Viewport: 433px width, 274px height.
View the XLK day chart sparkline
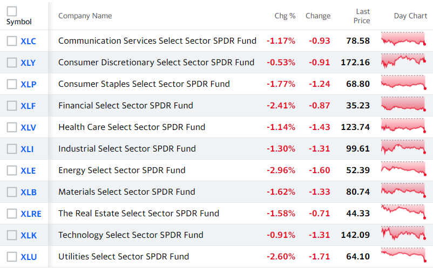coord(403,233)
